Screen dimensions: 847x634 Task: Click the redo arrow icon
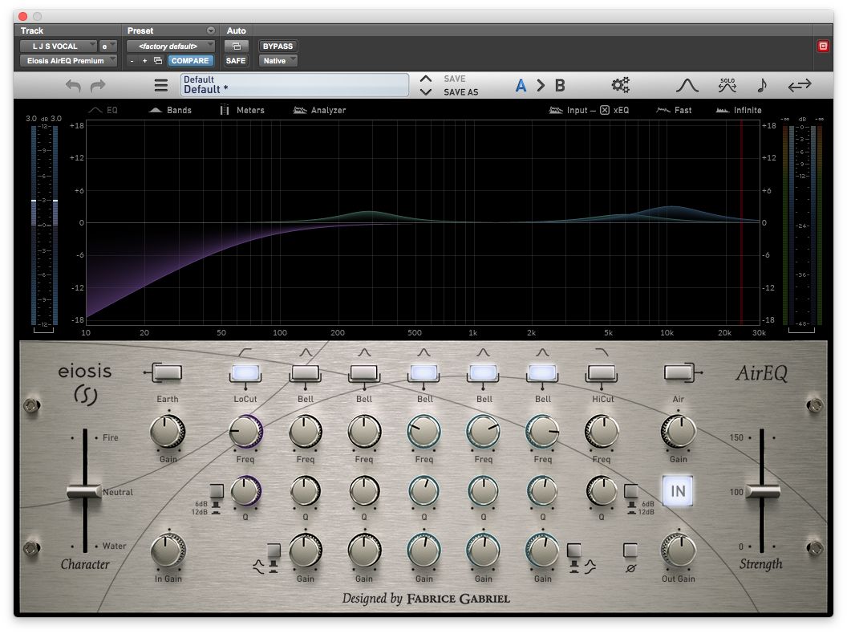coord(98,85)
